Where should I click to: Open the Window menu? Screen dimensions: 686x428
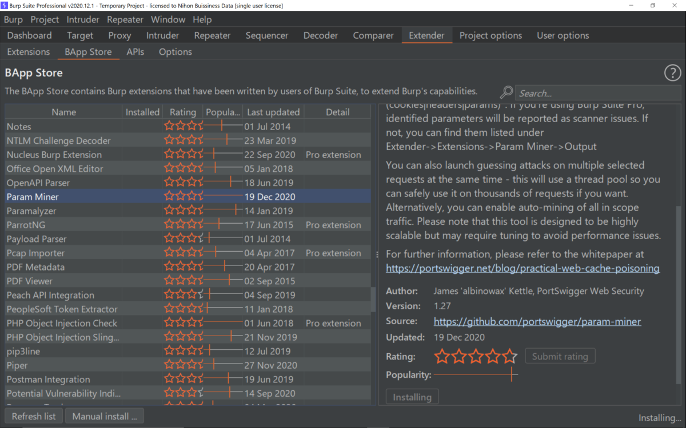tap(168, 19)
